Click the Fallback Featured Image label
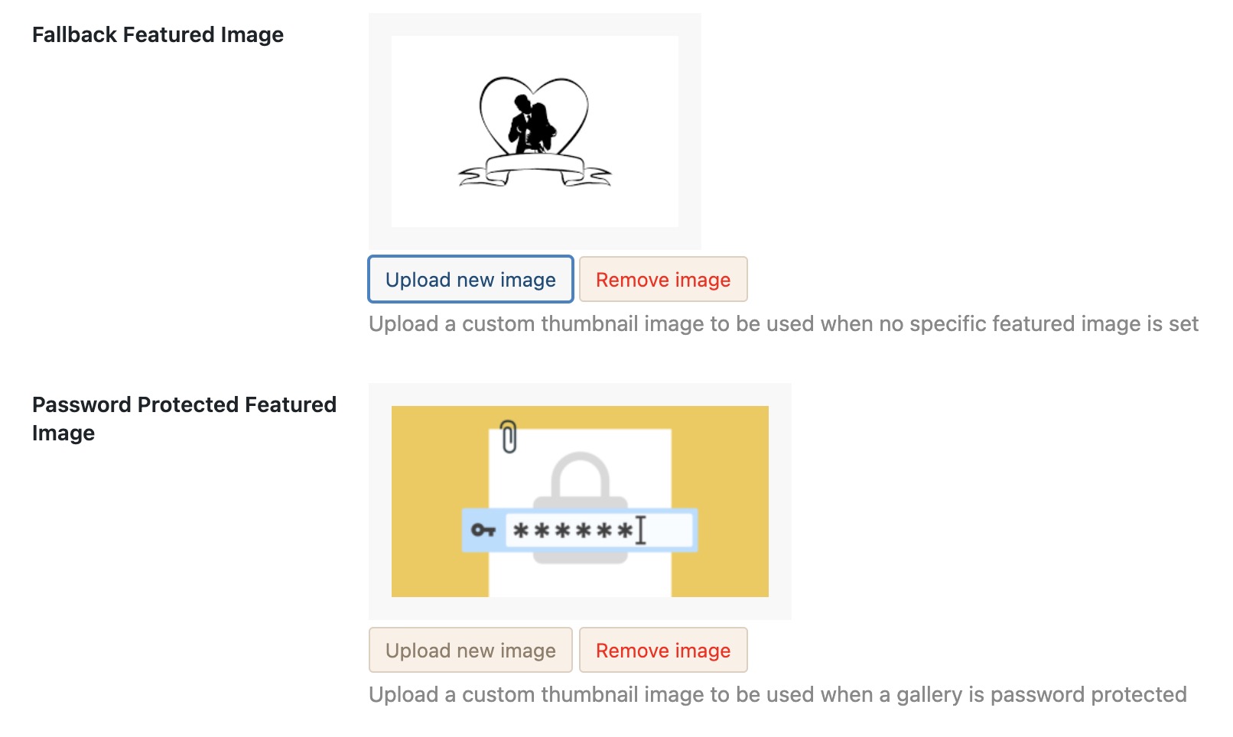 click(x=158, y=34)
